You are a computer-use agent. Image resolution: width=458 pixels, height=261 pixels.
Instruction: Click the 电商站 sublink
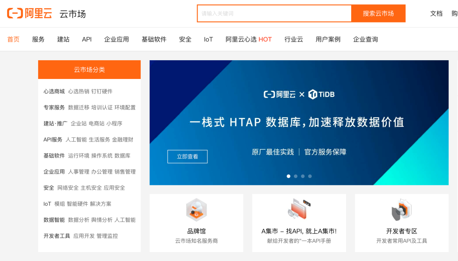pos(96,123)
